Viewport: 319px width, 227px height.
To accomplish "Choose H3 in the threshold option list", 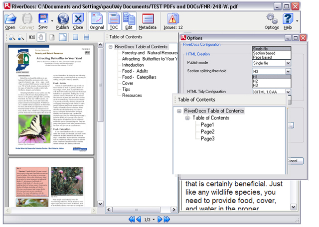I will pyautogui.click(x=272, y=85).
